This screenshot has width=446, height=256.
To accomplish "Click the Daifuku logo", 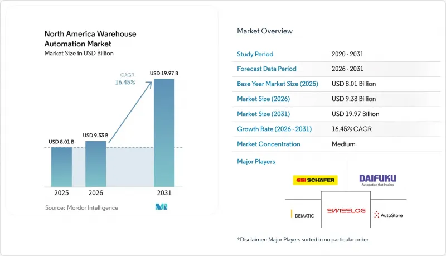I will click(377, 180).
